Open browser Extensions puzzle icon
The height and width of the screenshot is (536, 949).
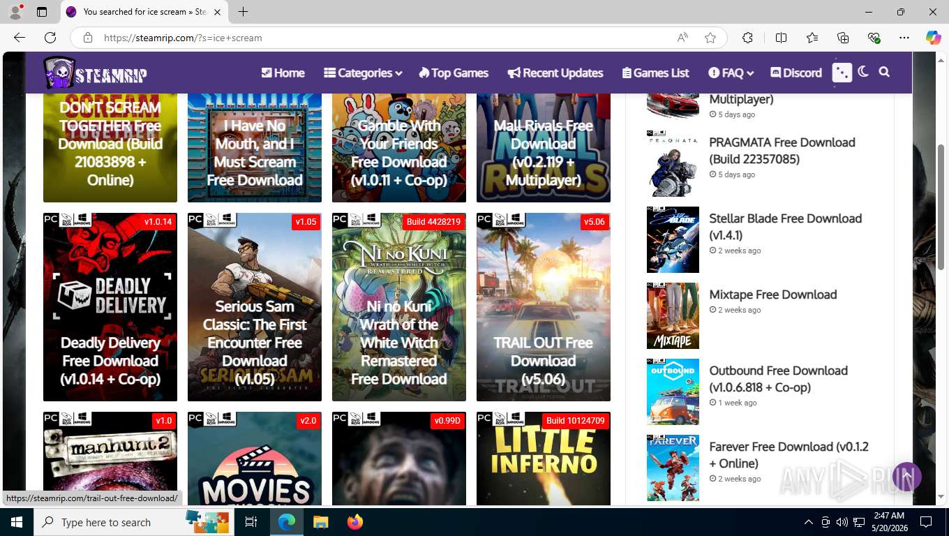tap(747, 38)
